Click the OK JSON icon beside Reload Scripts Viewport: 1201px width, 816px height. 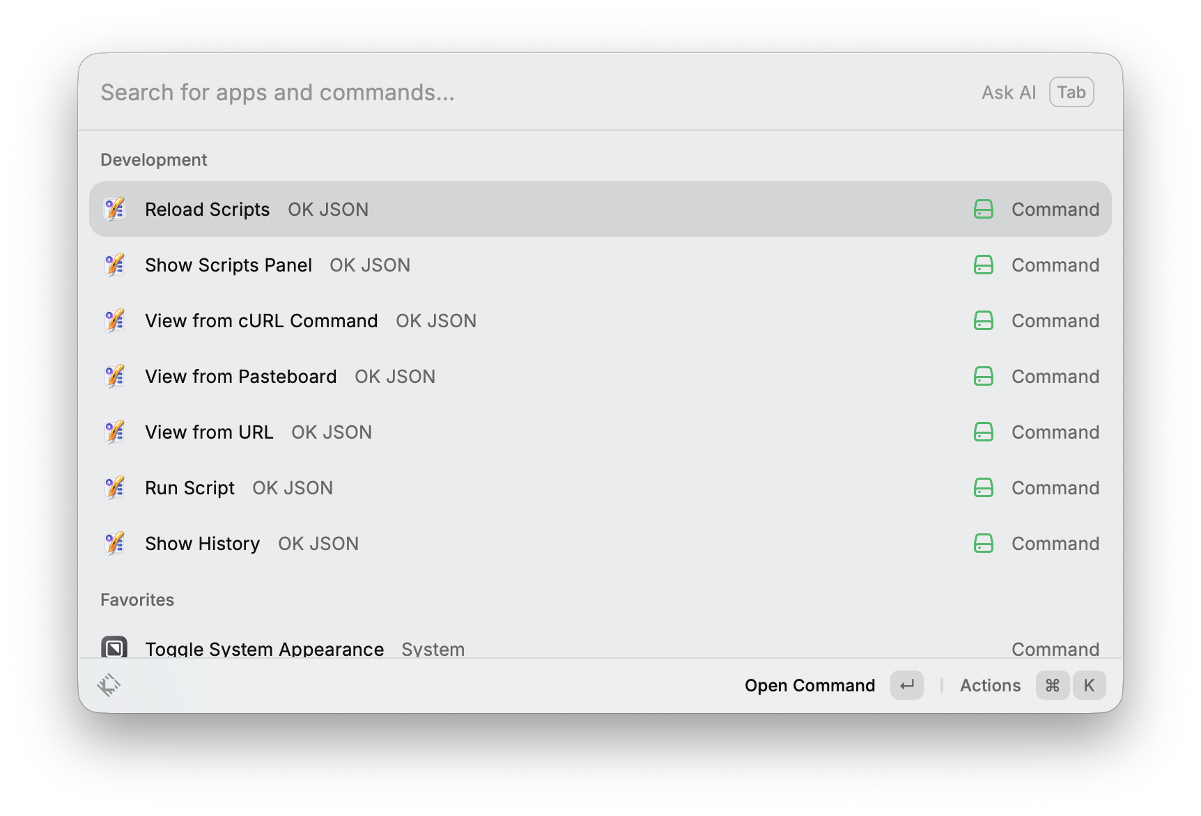pyautogui.click(x=114, y=209)
